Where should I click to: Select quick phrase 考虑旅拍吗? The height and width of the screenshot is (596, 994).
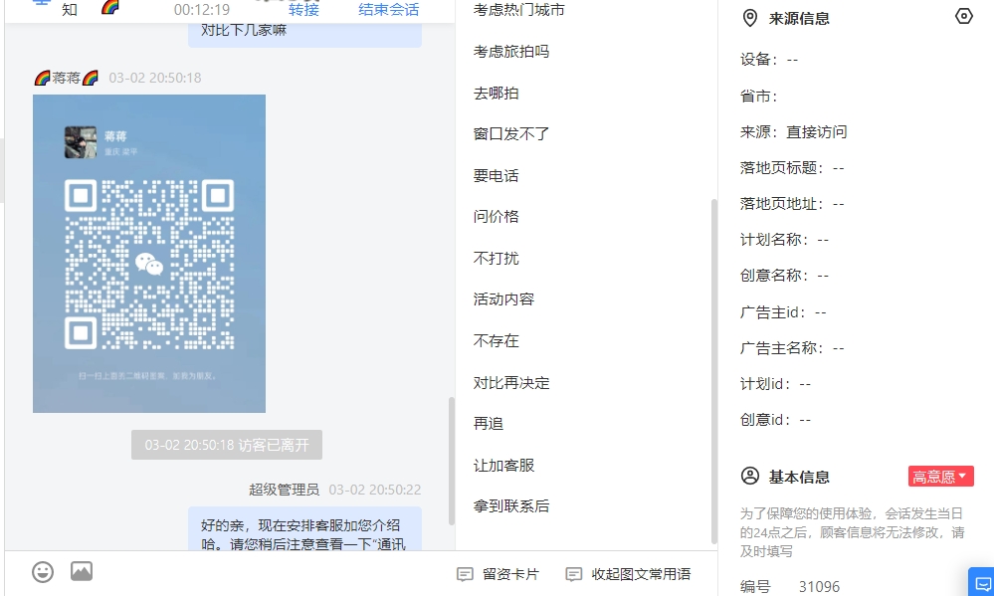(x=511, y=52)
